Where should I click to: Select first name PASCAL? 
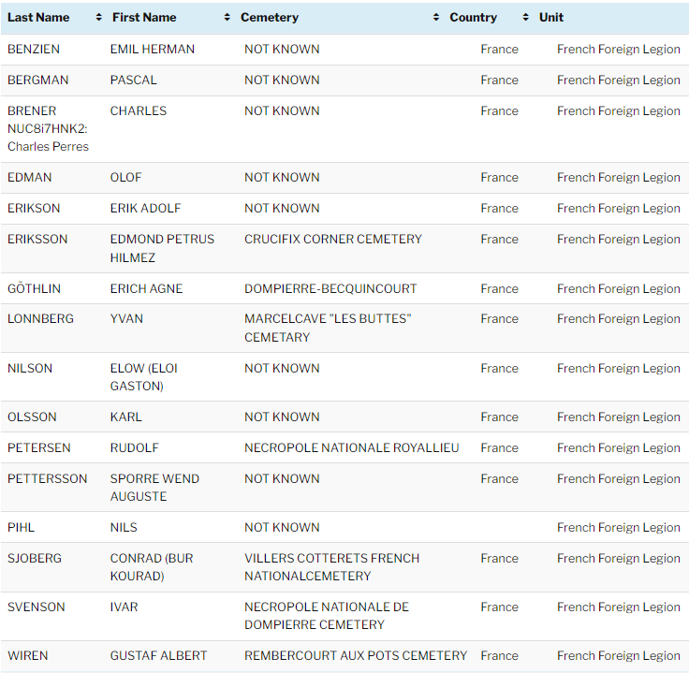coord(133,80)
